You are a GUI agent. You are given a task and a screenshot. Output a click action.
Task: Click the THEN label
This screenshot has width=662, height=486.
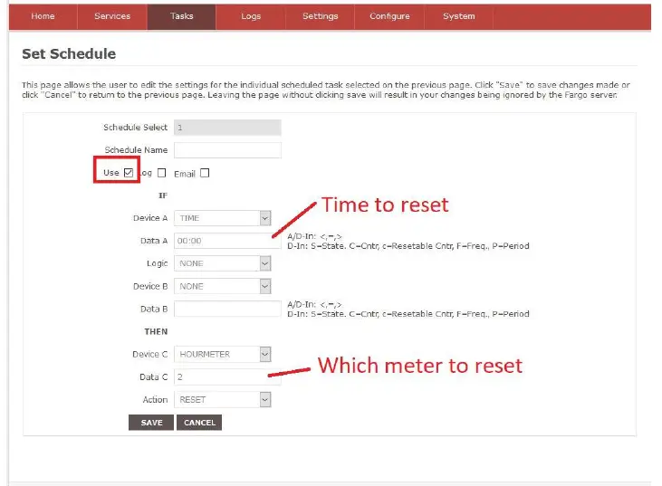tap(156, 331)
